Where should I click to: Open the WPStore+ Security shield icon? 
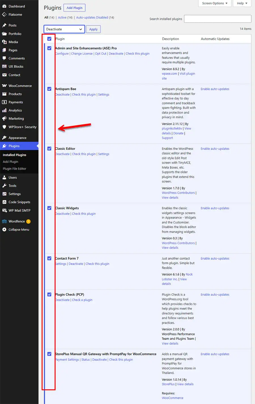4,127
